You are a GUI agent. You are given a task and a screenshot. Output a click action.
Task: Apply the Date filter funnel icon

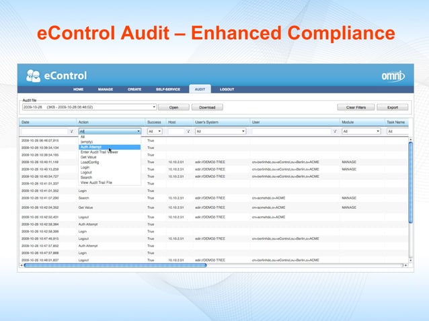72,132
